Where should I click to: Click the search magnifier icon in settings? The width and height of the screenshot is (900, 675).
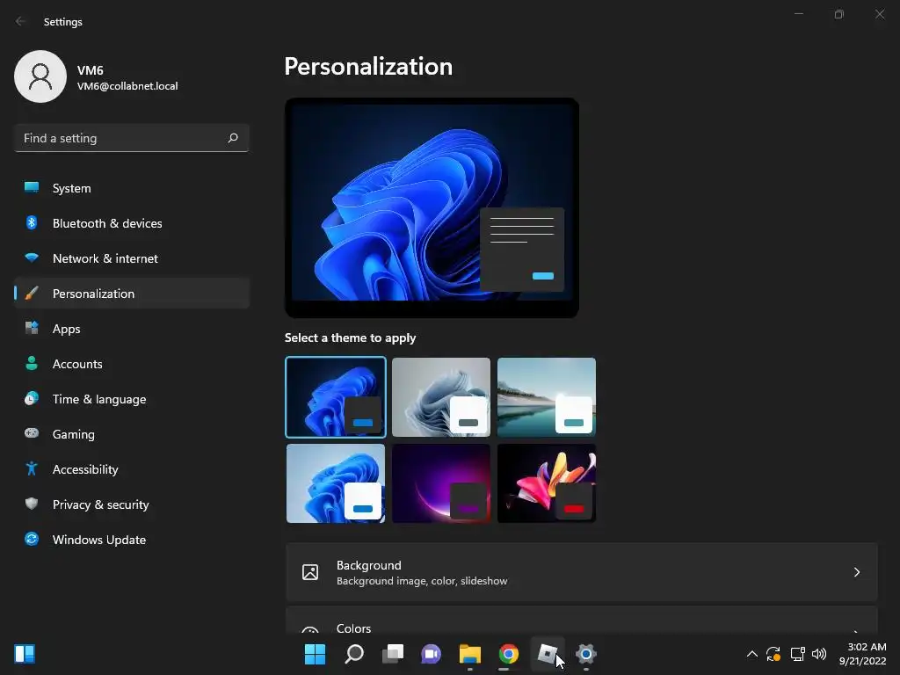click(233, 138)
